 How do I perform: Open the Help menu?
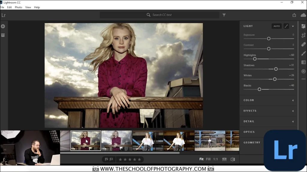tap(37, 7)
